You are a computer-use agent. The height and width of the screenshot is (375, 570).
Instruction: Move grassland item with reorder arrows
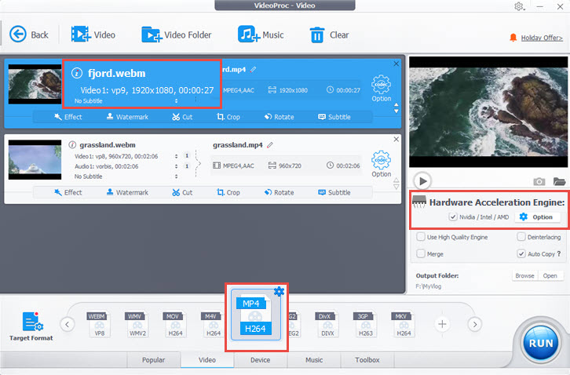[x=396, y=184]
